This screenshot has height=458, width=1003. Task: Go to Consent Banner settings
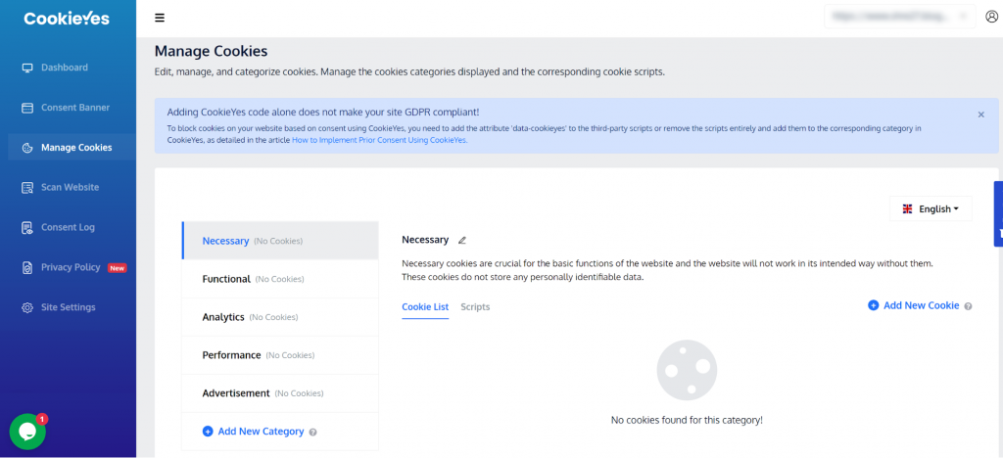point(74,108)
